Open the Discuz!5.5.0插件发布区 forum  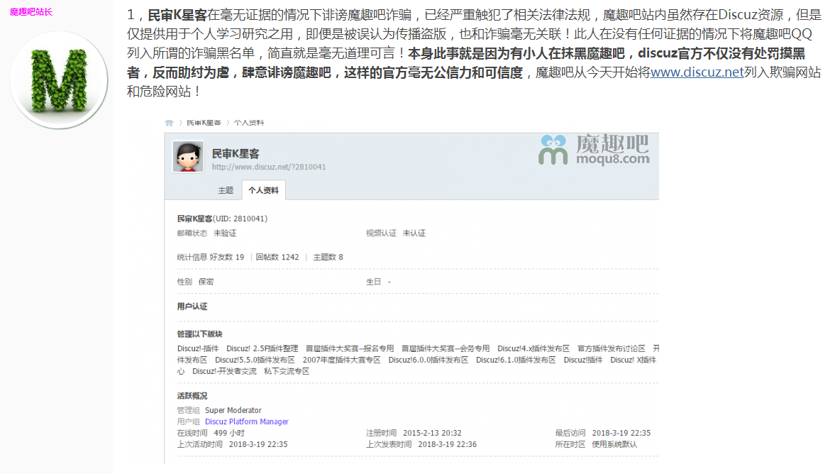255,360
